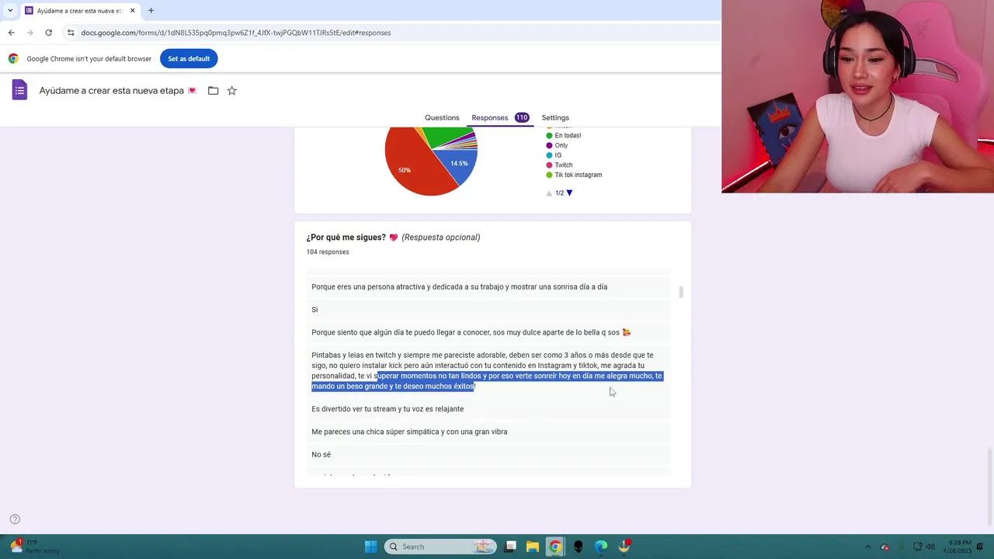Switch to the Settings tab
The width and height of the screenshot is (994, 559).
tap(555, 117)
